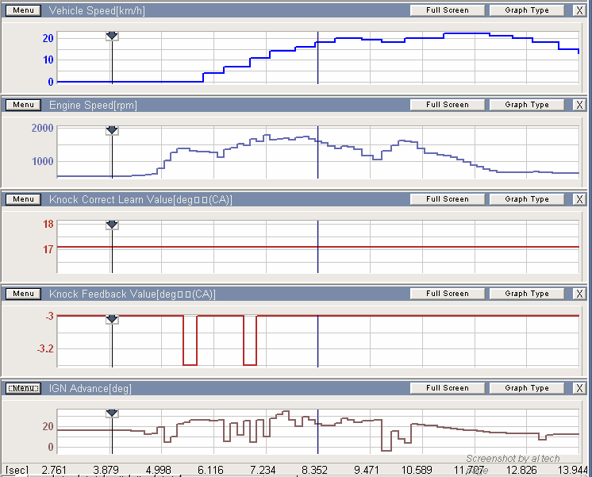Click the Engine Speed cursor marker arrow
Viewport: 592px width, 477px height.
pyautogui.click(x=112, y=130)
